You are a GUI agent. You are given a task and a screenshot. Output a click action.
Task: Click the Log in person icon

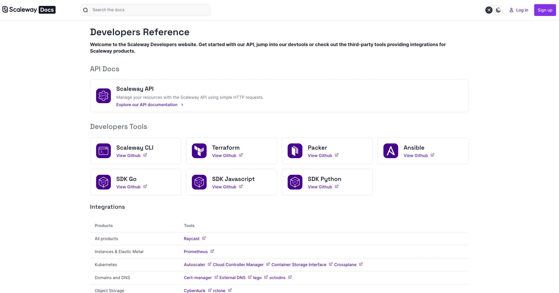coord(511,10)
